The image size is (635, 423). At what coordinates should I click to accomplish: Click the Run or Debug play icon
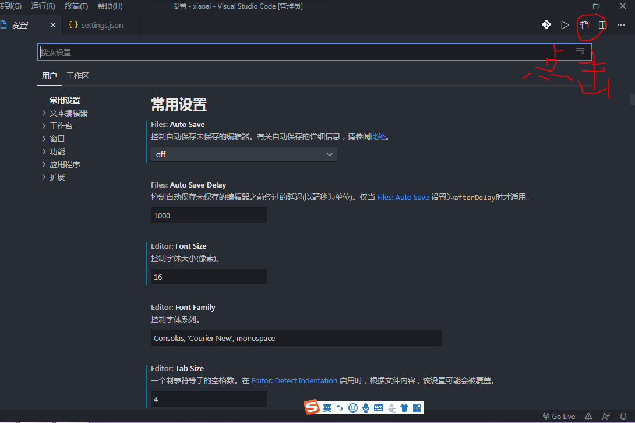pos(565,24)
